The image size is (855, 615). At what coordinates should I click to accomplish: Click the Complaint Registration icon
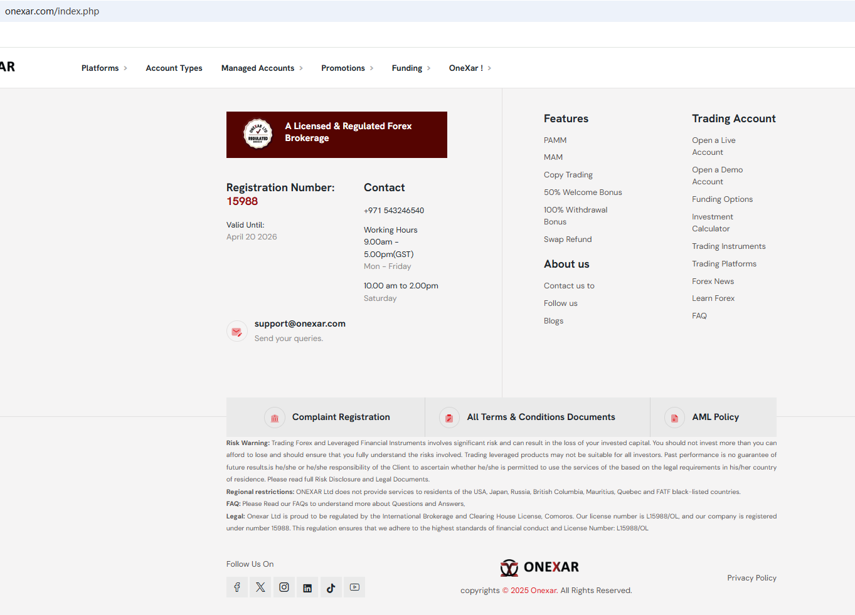click(274, 418)
